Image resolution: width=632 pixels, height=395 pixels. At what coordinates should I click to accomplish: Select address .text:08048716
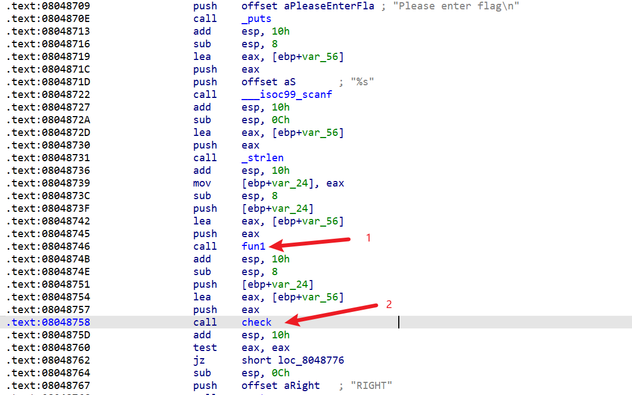48,44
